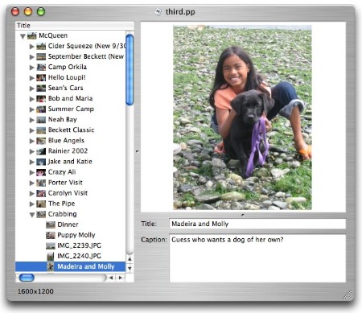The height and width of the screenshot is (313, 362).
Task: Click the Dinner photo thumbnail icon
Action: point(51,224)
